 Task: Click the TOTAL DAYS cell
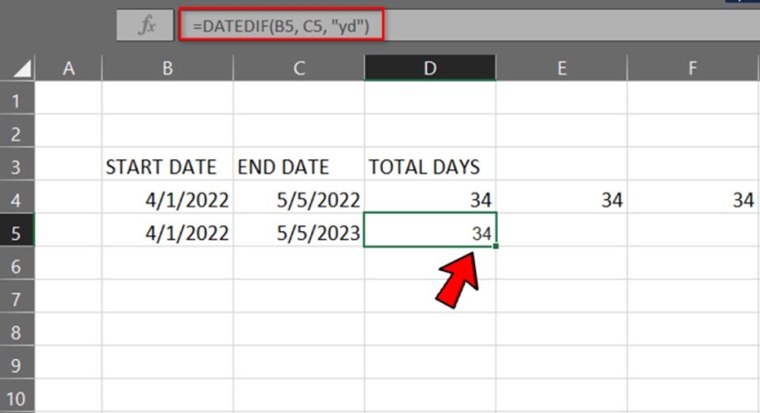[430, 167]
